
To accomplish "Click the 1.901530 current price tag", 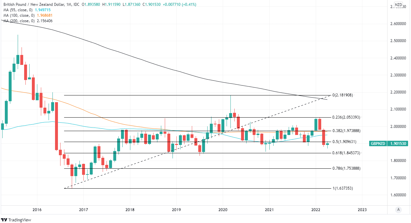I will point(398,144).
